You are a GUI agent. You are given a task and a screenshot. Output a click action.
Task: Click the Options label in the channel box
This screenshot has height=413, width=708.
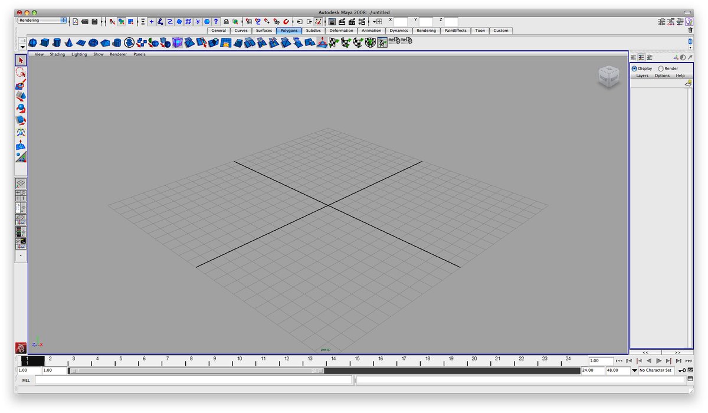[661, 76]
